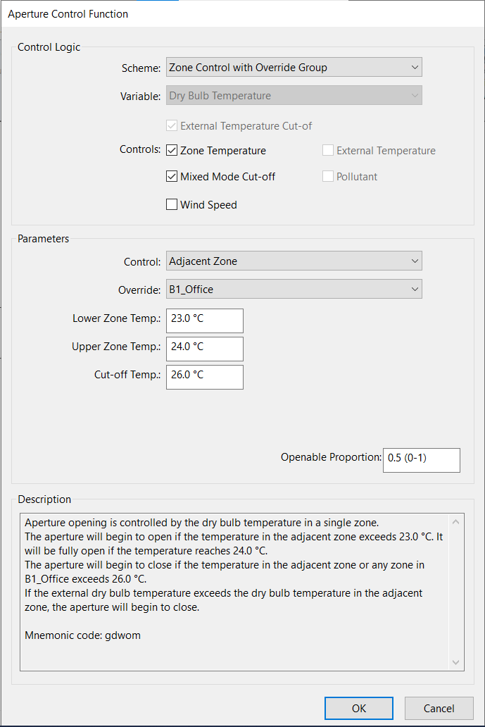Click the description scrollbar up arrow
485x727 pixels.
(x=456, y=522)
